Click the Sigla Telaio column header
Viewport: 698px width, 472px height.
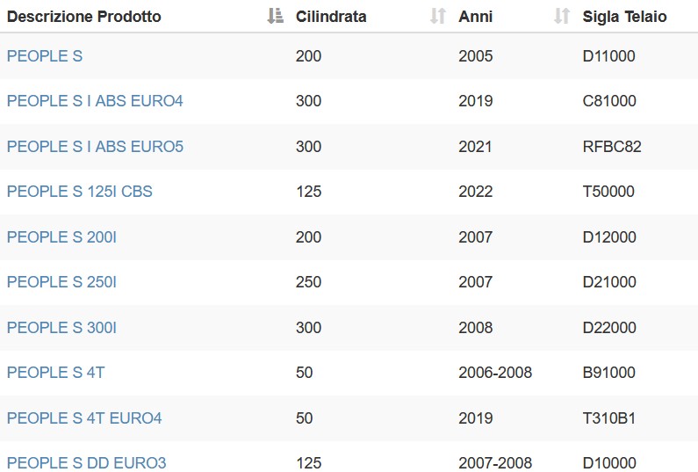point(624,17)
